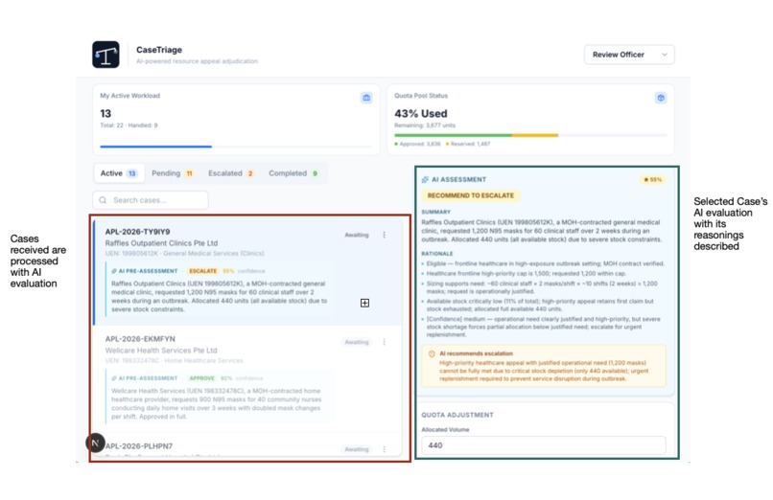Click the 13 count badge on Active tab
Screen dimensions: 773x500
pyautogui.click(x=132, y=173)
